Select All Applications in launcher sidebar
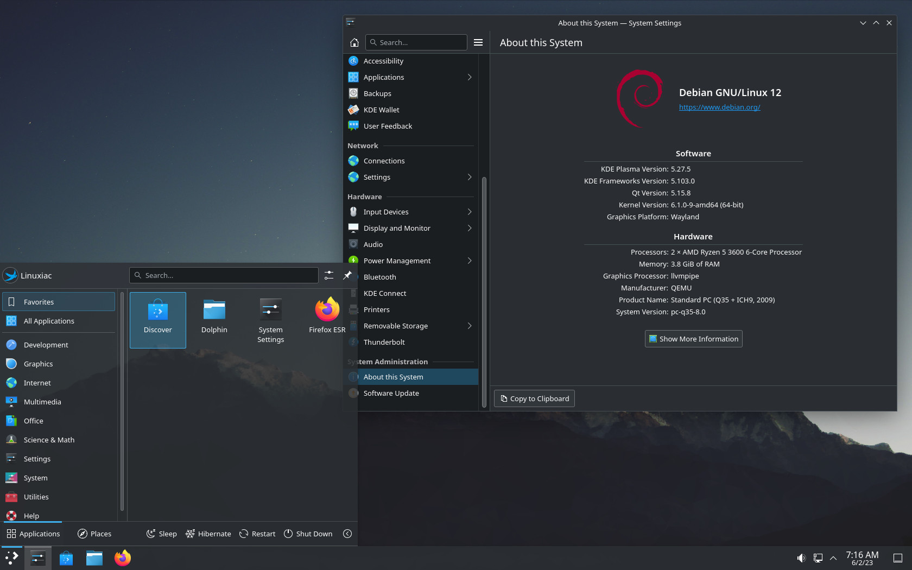The image size is (912, 570). click(x=59, y=321)
